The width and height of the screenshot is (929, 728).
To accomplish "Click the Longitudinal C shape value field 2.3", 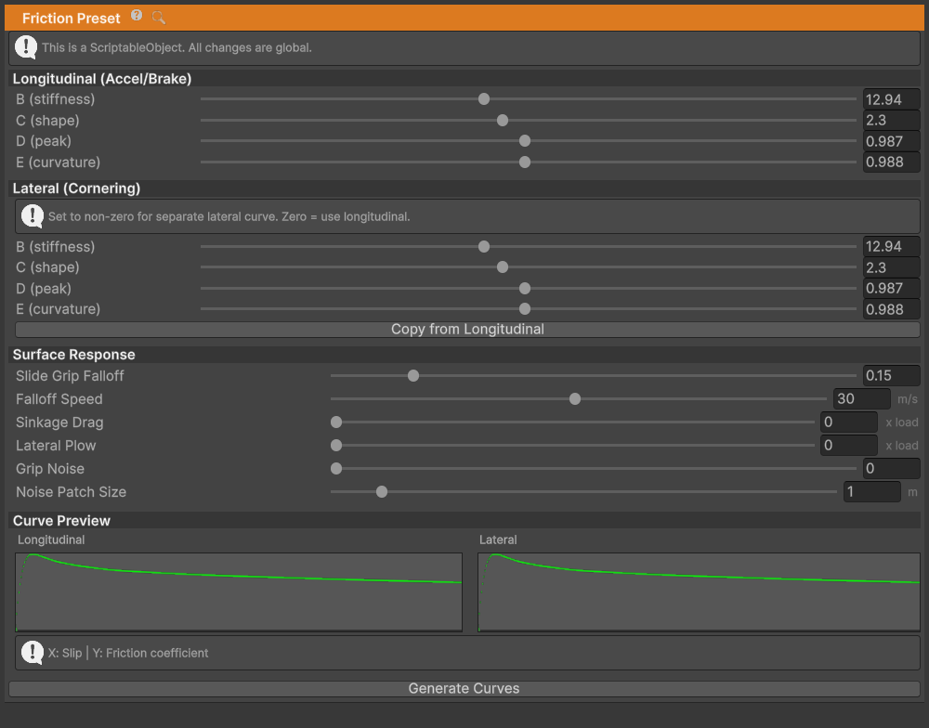I will click(x=891, y=120).
